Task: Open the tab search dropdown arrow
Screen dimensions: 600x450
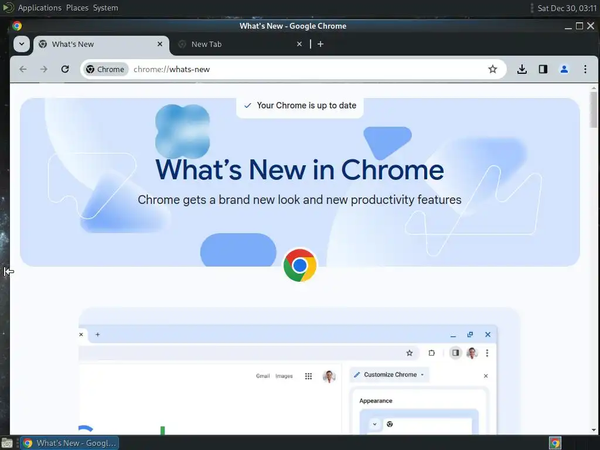Action: [22, 44]
